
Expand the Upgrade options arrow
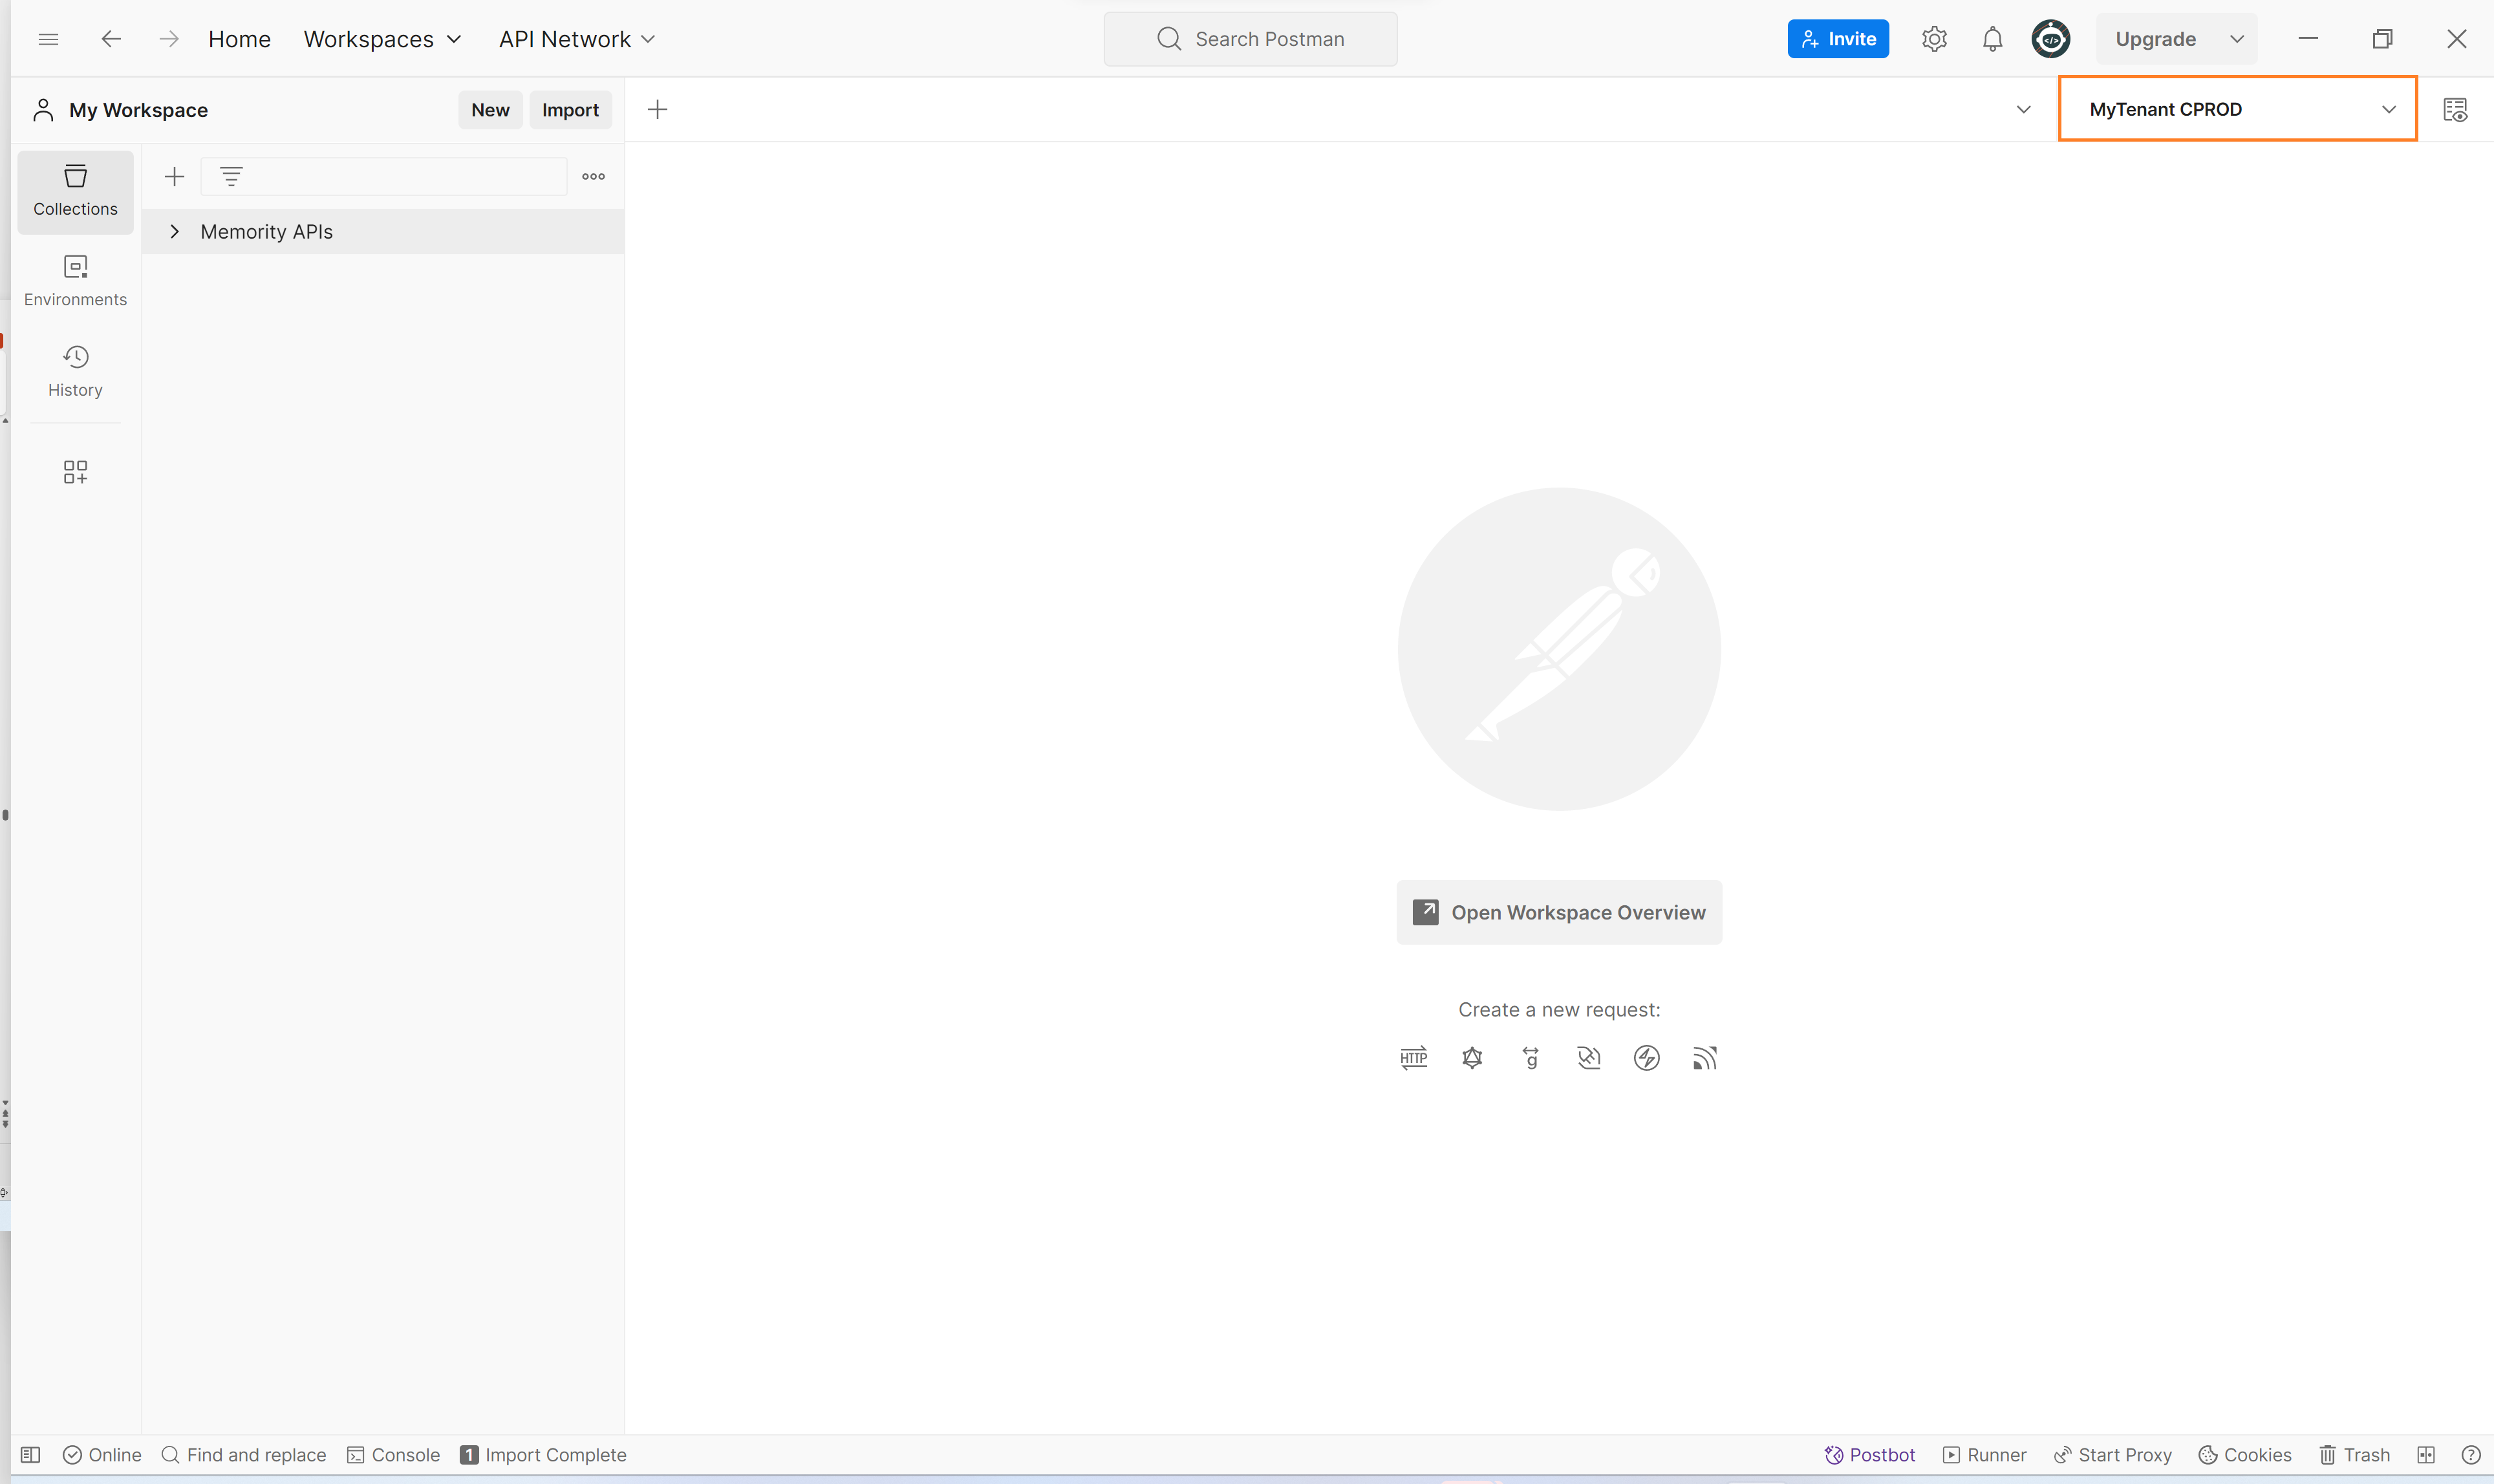coord(2237,39)
